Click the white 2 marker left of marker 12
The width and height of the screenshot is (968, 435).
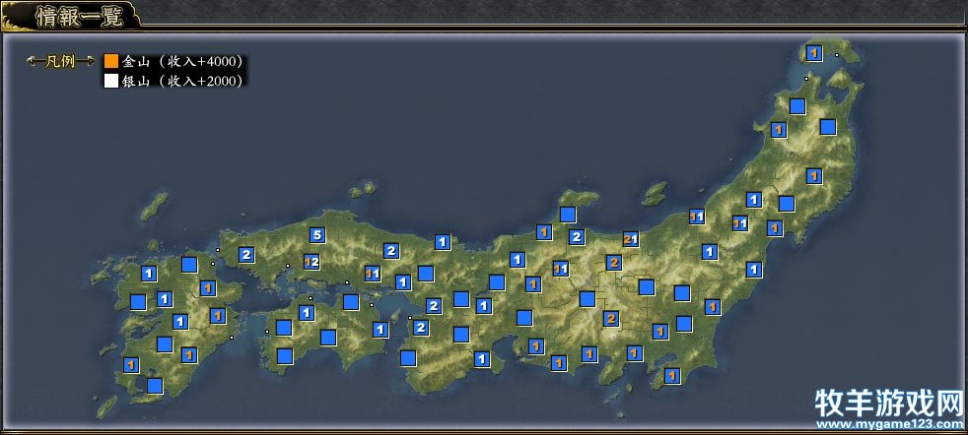(246, 254)
